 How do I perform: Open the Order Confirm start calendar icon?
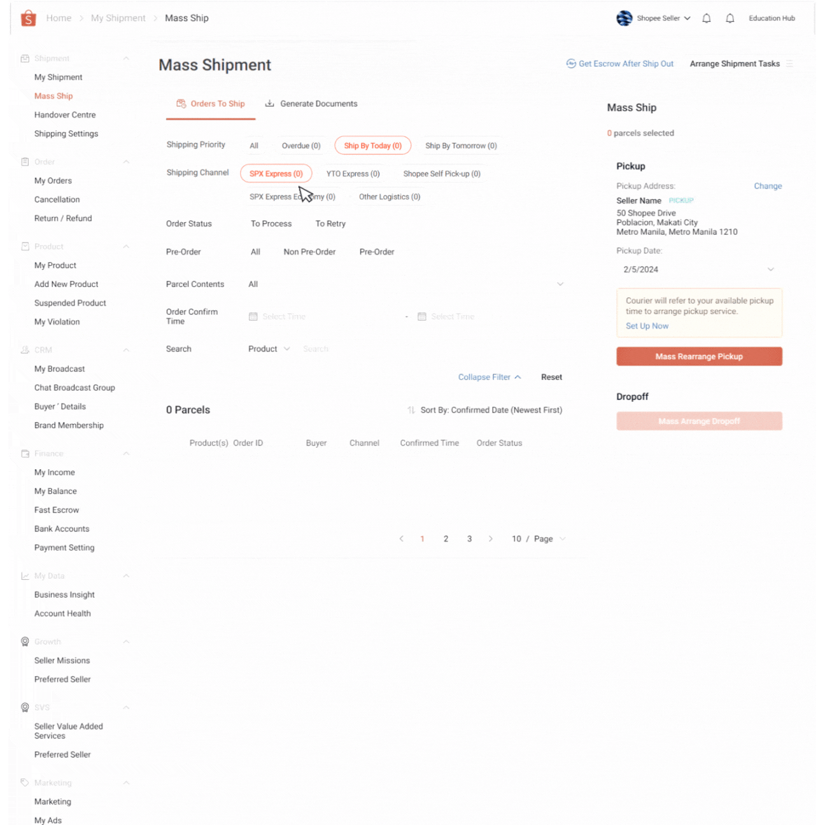pyautogui.click(x=253, y=316)
